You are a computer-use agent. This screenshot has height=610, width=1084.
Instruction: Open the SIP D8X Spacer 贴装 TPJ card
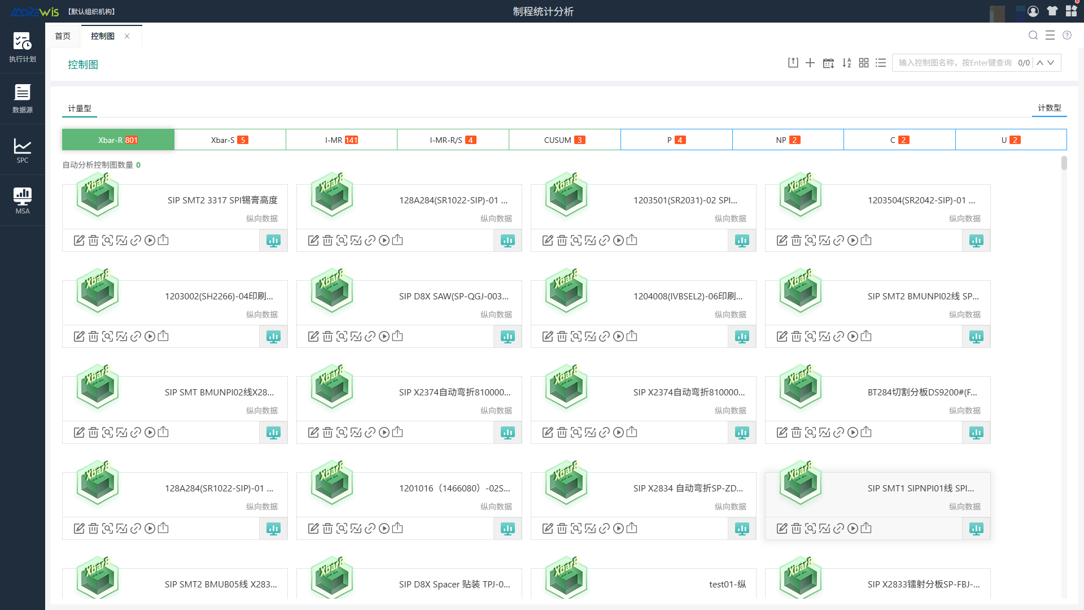click(x=409, y=583)
